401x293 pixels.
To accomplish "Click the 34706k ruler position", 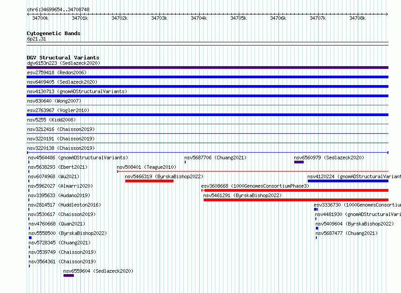I will pos(278,18).
